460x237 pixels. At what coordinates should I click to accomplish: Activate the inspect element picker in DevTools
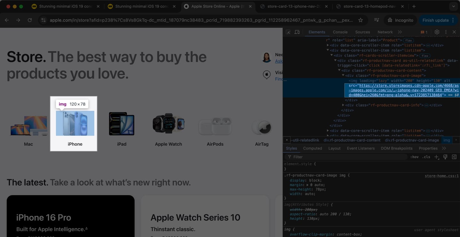tap(288, 32)
